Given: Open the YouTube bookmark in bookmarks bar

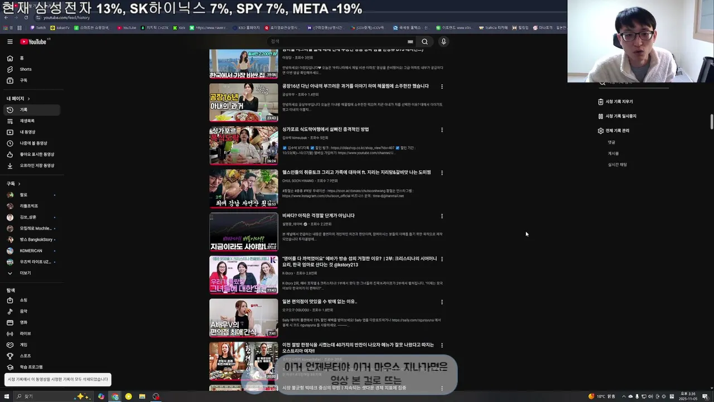Looking at the screenshot, I should click(127, 27).
